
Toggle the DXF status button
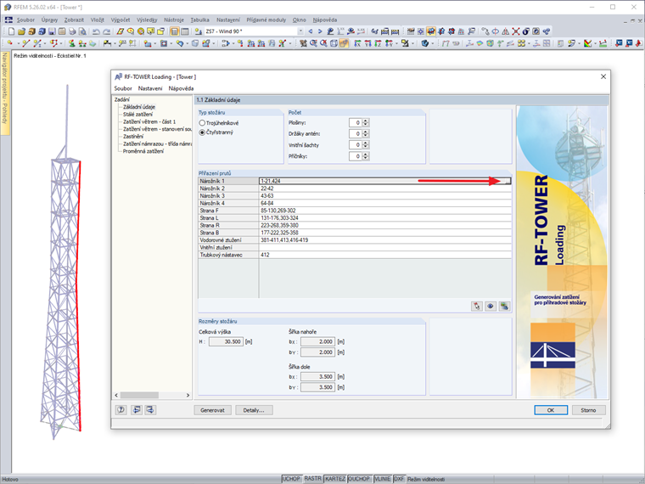(399, 479)
